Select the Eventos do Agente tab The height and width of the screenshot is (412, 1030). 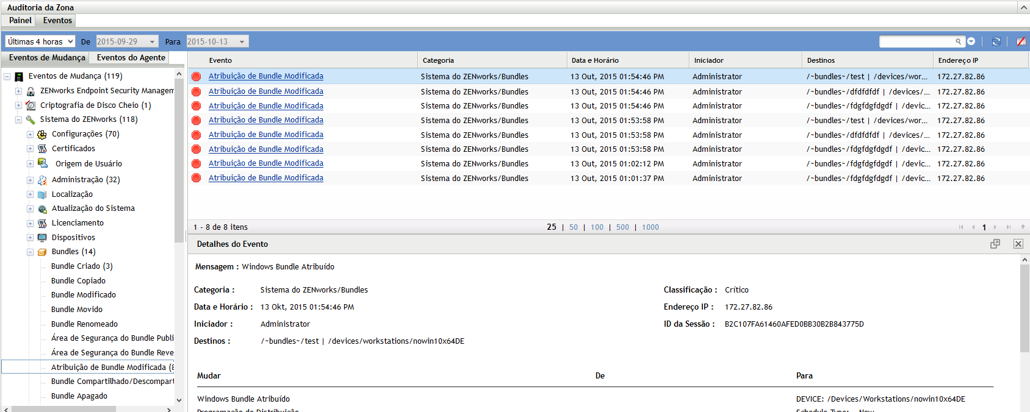pos(131,57)
